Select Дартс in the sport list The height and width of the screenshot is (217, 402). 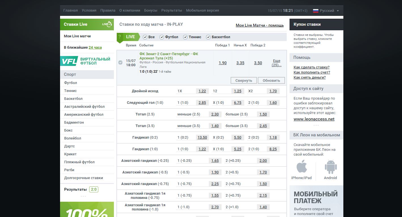69,146
